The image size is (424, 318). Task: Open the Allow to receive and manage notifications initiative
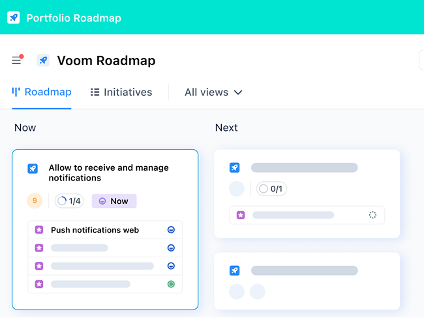(108, 173)
